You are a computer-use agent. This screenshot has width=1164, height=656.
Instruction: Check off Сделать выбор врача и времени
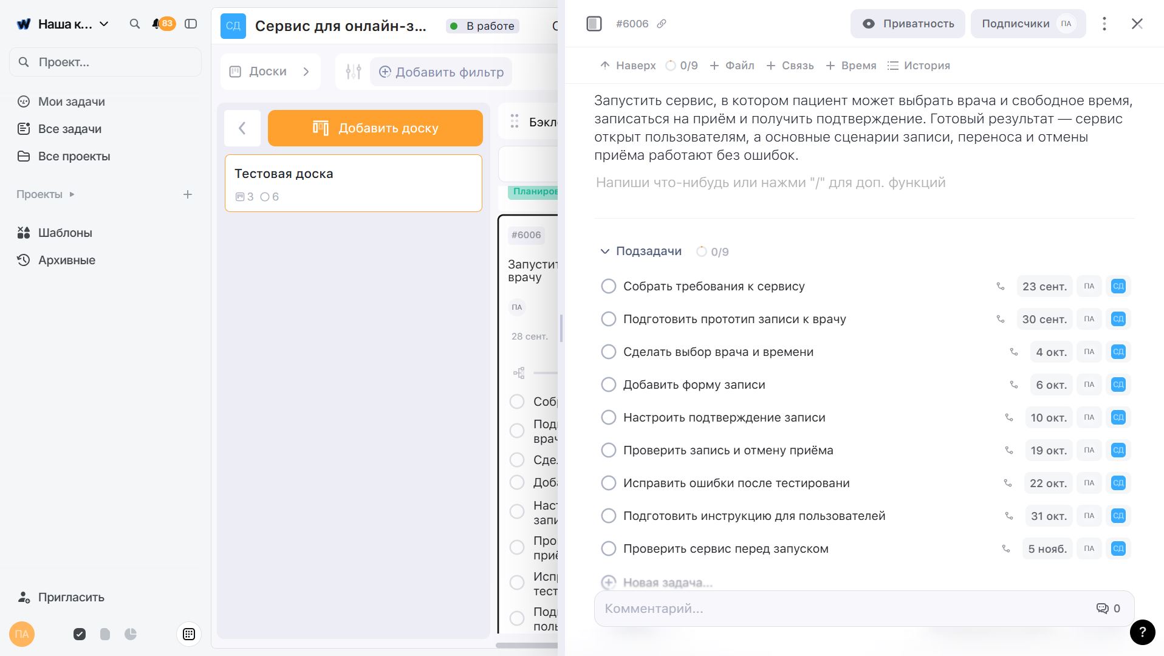[608, 352]
